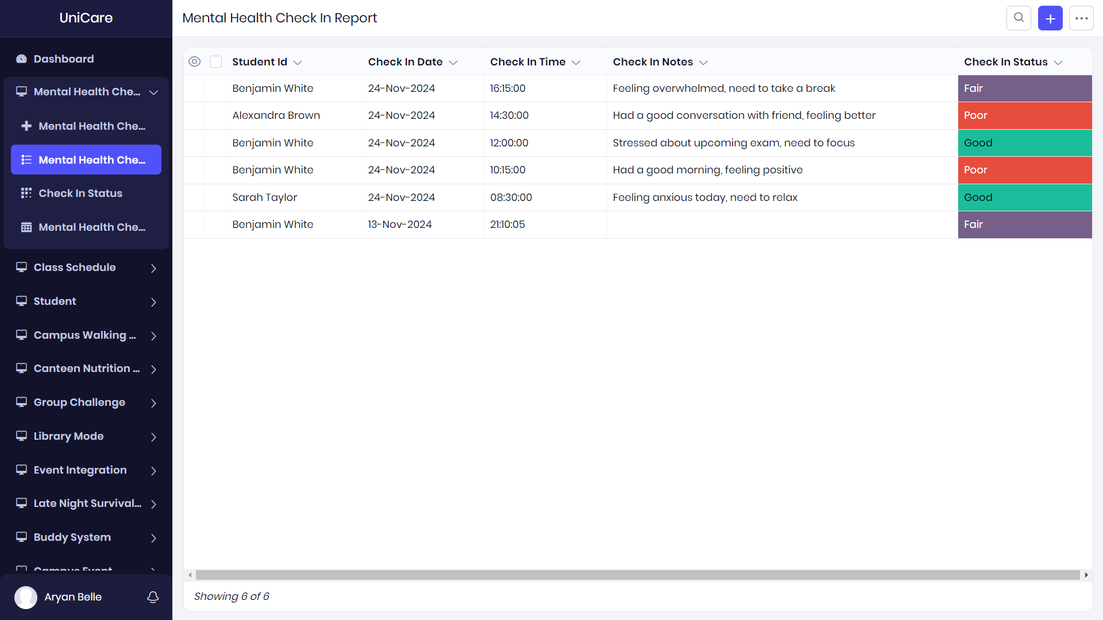Screen dimensions: 1103x620
Task: Click the plus icon for adding a check-in
Action: click(26, 126)
